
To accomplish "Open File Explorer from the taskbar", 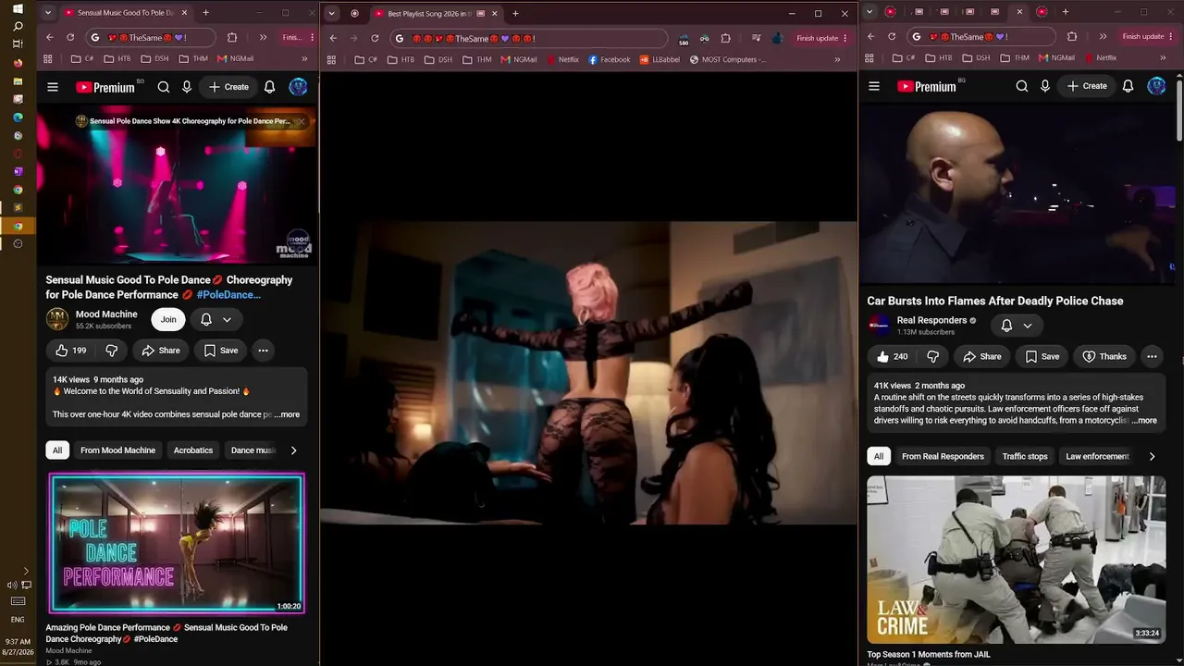I will [18, 81].
